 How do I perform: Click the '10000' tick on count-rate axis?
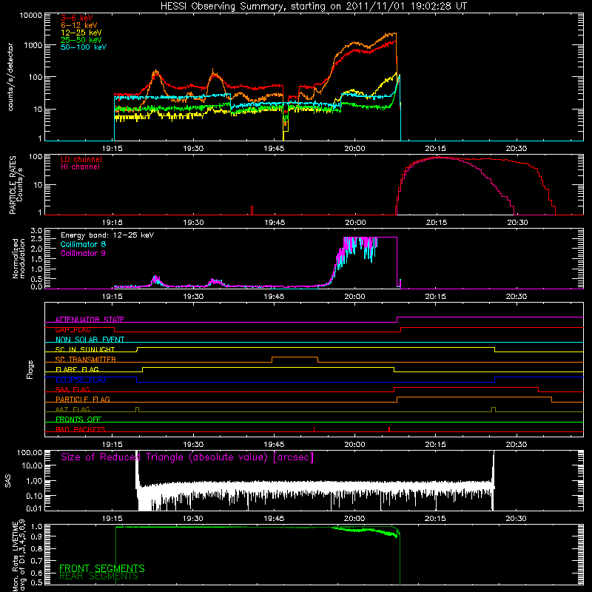pyautogui.click(x=31, y=15)
